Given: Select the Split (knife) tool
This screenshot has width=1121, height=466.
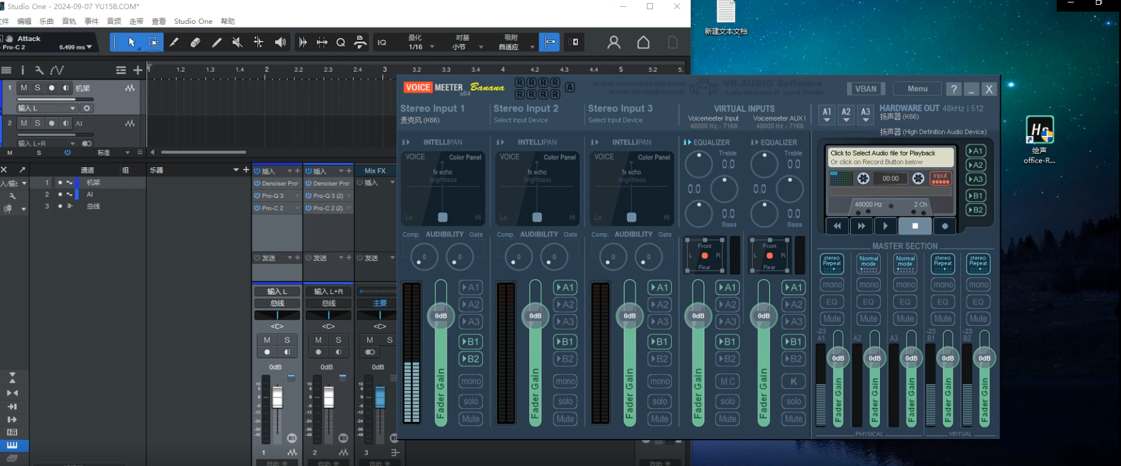Looking at the screenshot, I should point(174,42).
